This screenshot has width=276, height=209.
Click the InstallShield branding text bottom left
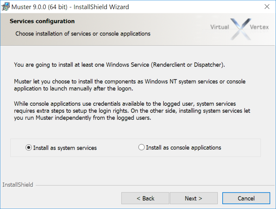tap(17, 185)
